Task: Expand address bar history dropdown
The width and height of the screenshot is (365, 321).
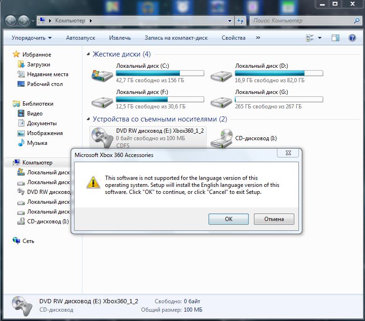Action: click(230, 21)
